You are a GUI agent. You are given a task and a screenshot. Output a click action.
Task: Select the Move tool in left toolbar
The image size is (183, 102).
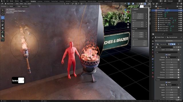click(3, 18)
